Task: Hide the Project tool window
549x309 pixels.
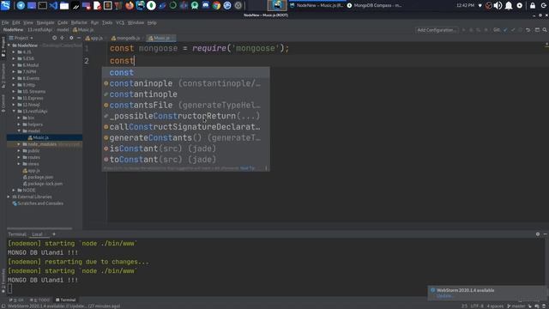Action: coord(79,38)
